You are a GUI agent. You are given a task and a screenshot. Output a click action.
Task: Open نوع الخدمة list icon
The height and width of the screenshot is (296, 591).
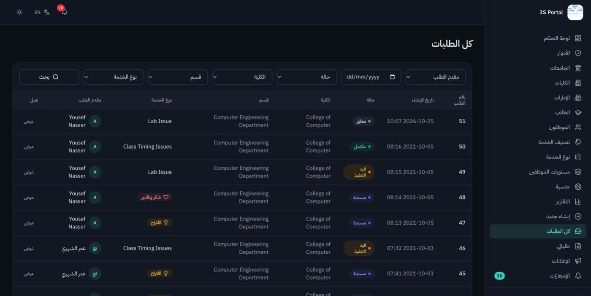coord(578,157)
